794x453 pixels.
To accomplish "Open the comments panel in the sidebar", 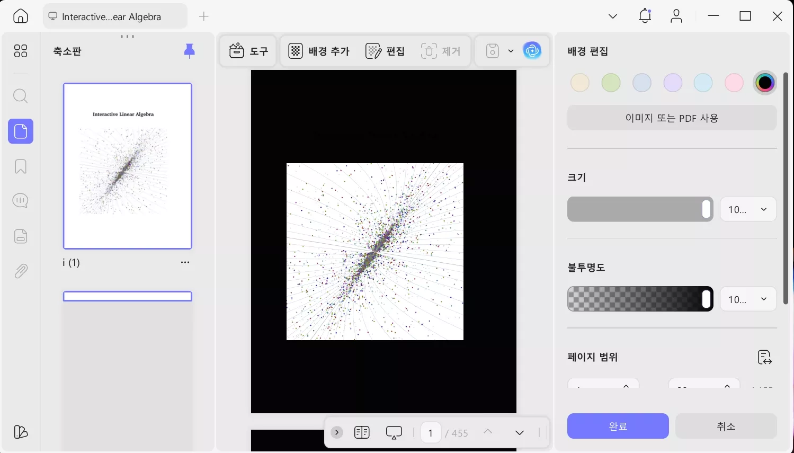I will (20, 200).
